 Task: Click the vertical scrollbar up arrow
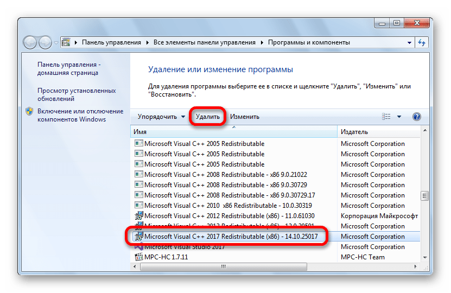(x=425, y=131)
